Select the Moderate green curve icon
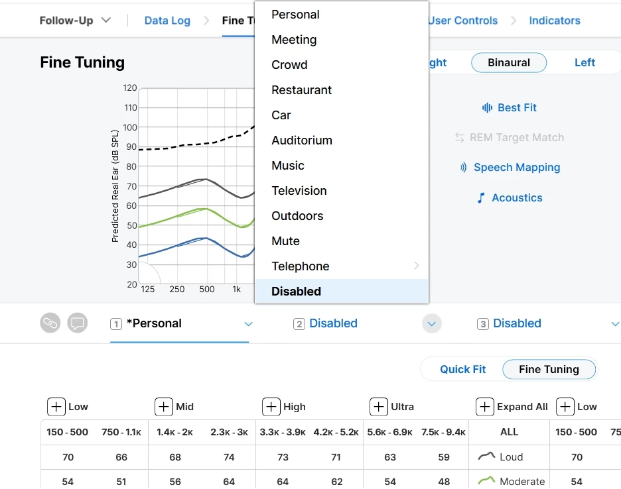The image size is (621, 489). coord(486,480)
